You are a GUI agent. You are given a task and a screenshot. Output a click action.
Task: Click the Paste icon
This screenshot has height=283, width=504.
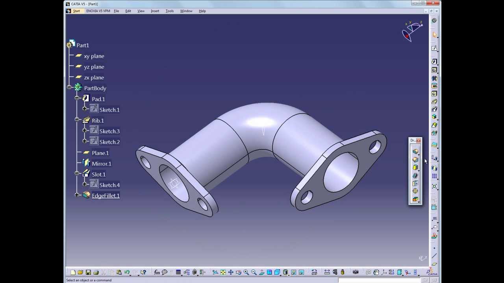click(x=119, y=272)
